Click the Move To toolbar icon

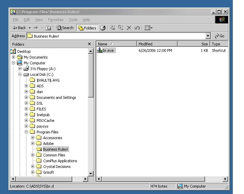point(113,28)
